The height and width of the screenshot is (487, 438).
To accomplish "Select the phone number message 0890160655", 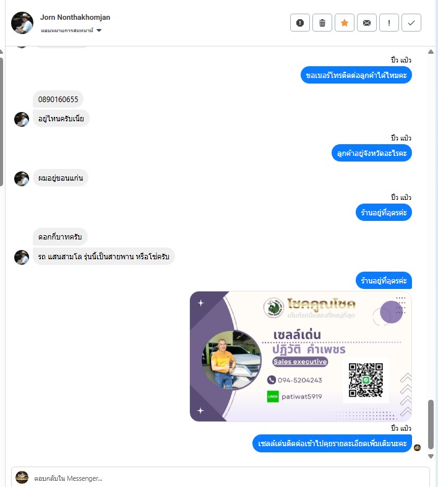I will click(58, 100).
